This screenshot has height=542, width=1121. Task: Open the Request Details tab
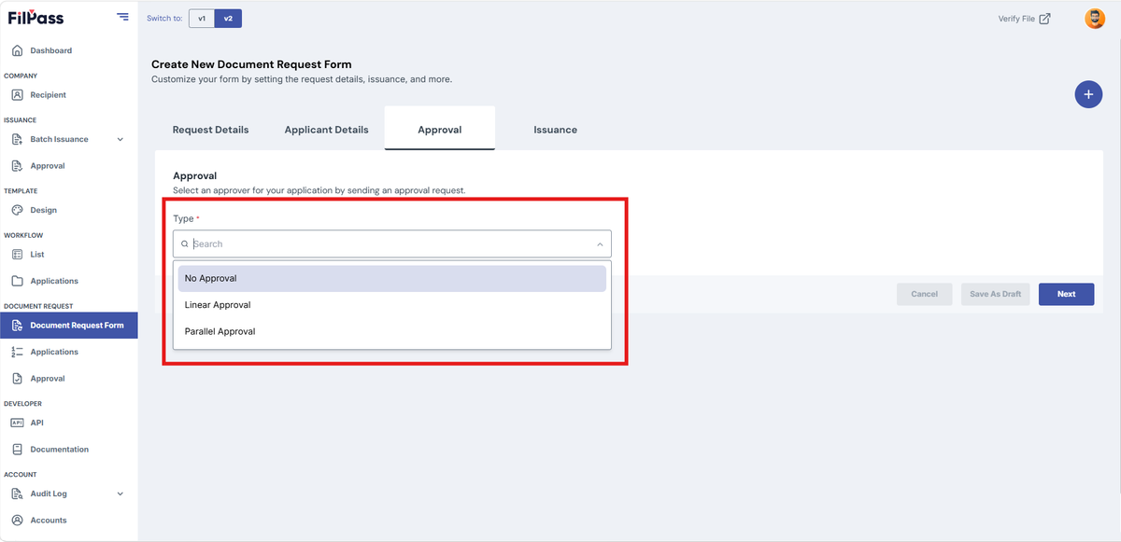[210, 130]
